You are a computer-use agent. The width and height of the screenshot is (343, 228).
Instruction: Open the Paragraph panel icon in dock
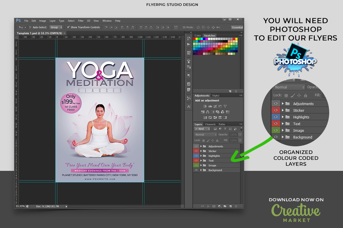(189, 76)
